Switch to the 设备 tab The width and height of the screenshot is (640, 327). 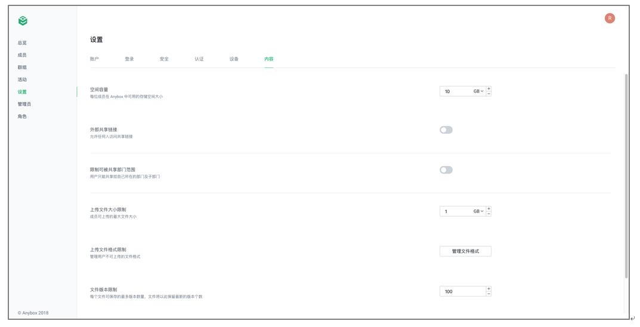[234, 59]
